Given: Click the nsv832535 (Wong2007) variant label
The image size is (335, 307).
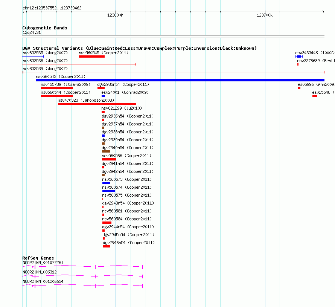Looking at the screenshot, I should click(45, 53).
